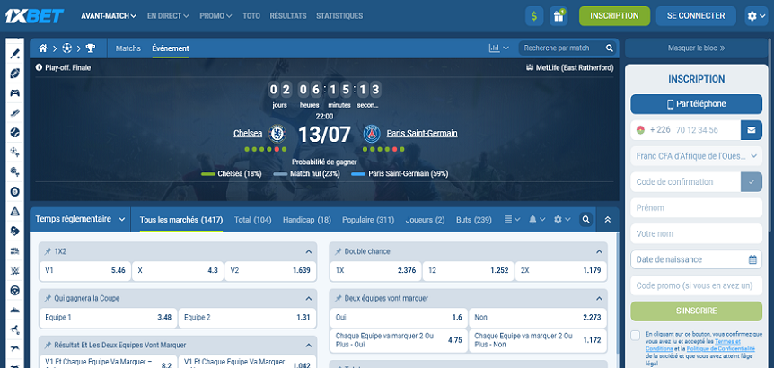
Task: Open the gift bonus icon in header
Action: 559,16
